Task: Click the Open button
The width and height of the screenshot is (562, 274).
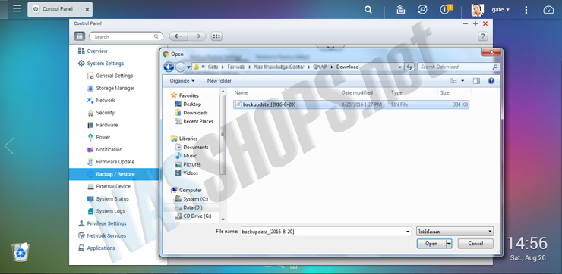Action: pos(431,244)
